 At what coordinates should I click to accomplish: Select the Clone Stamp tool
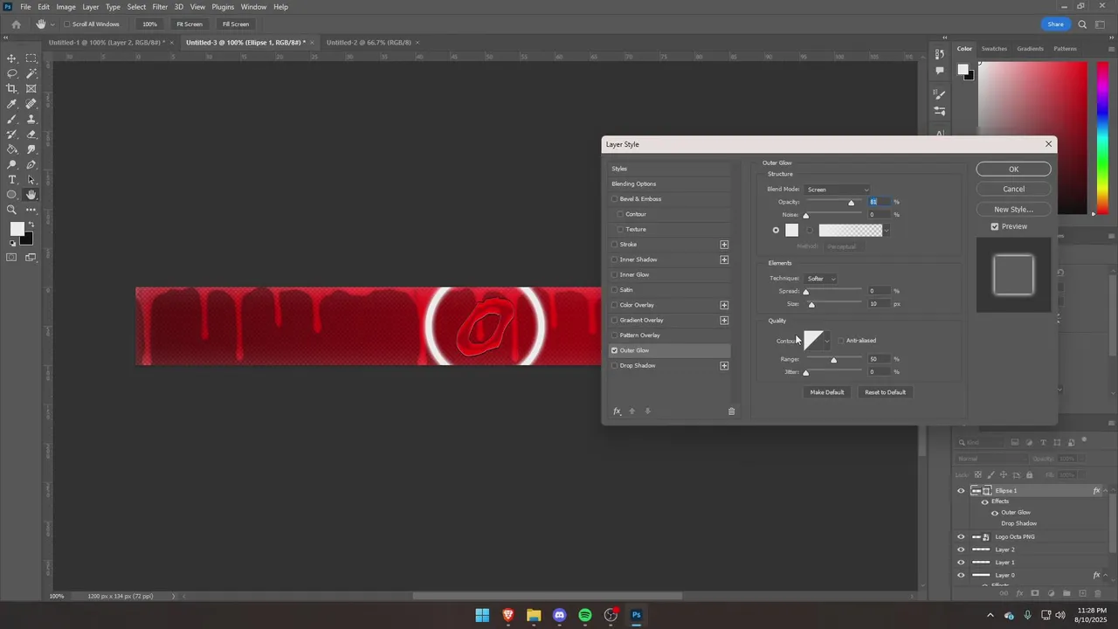tap(31, 119)
